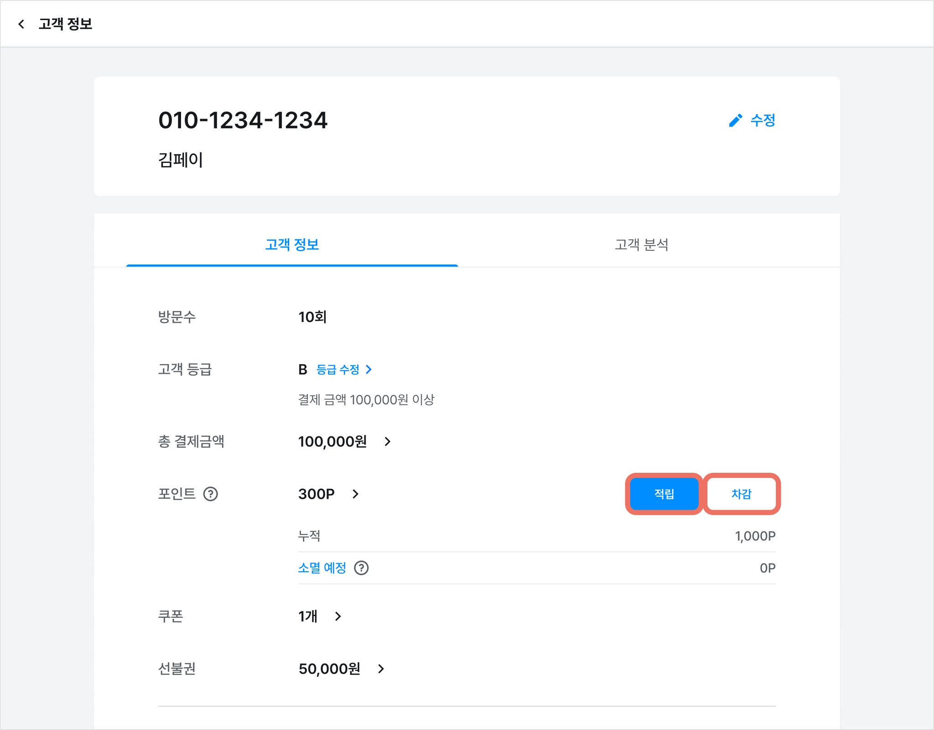Open the 소멸 예정 link
This screenshot has height=730, width=934.
(322, 568)
